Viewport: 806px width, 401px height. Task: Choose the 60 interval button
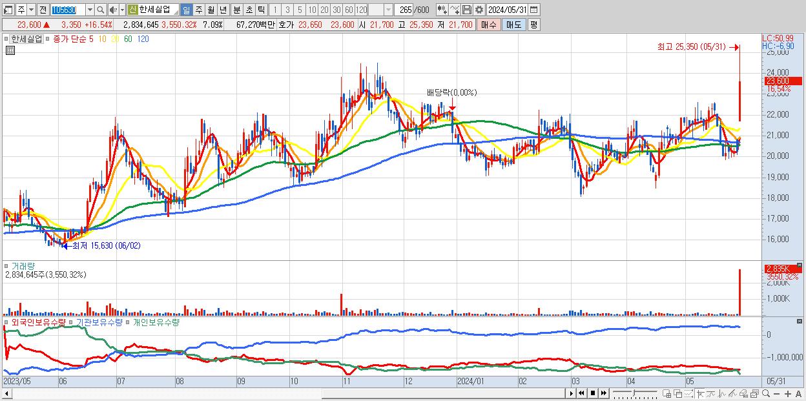(349, 10)
